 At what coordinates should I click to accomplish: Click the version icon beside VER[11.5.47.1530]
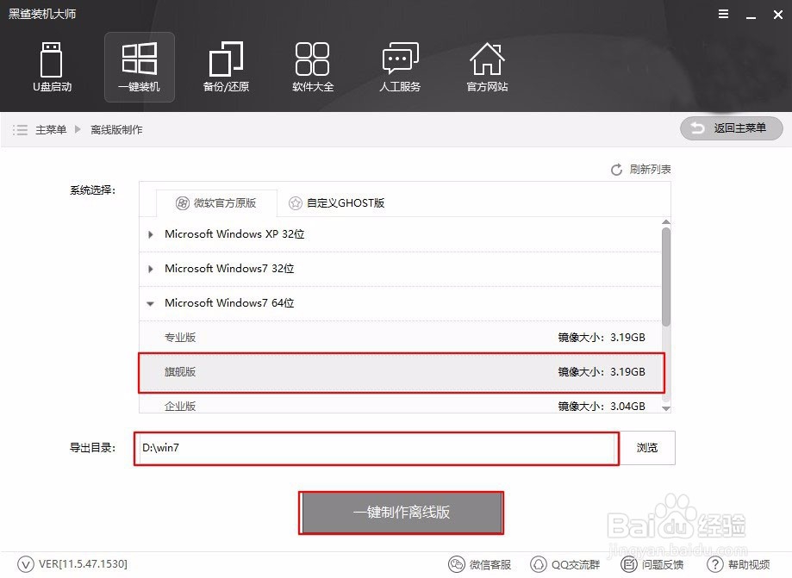(x=25, y=564)
